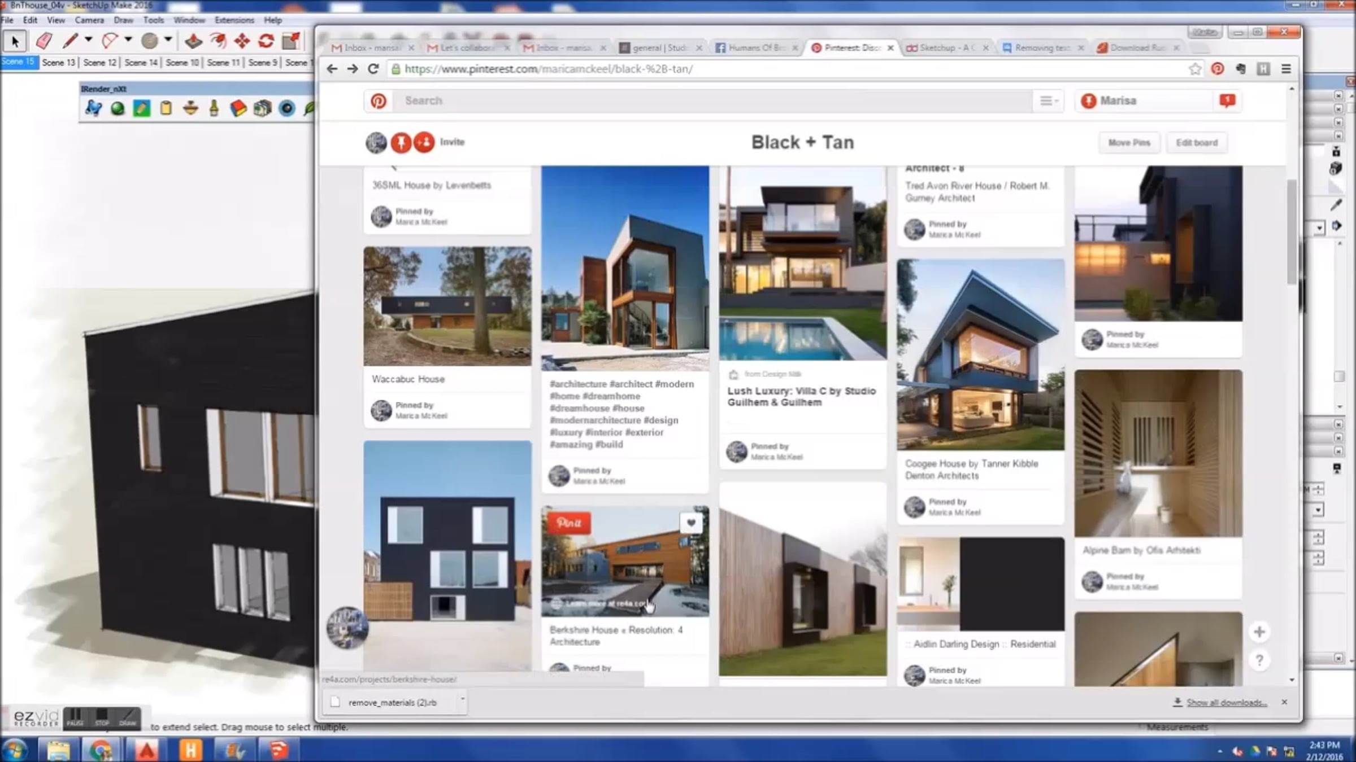The width and height of the screenshot is (1356, 762).
Task: Open the Pinterest categories menu dropdown
Action: 1049,101
